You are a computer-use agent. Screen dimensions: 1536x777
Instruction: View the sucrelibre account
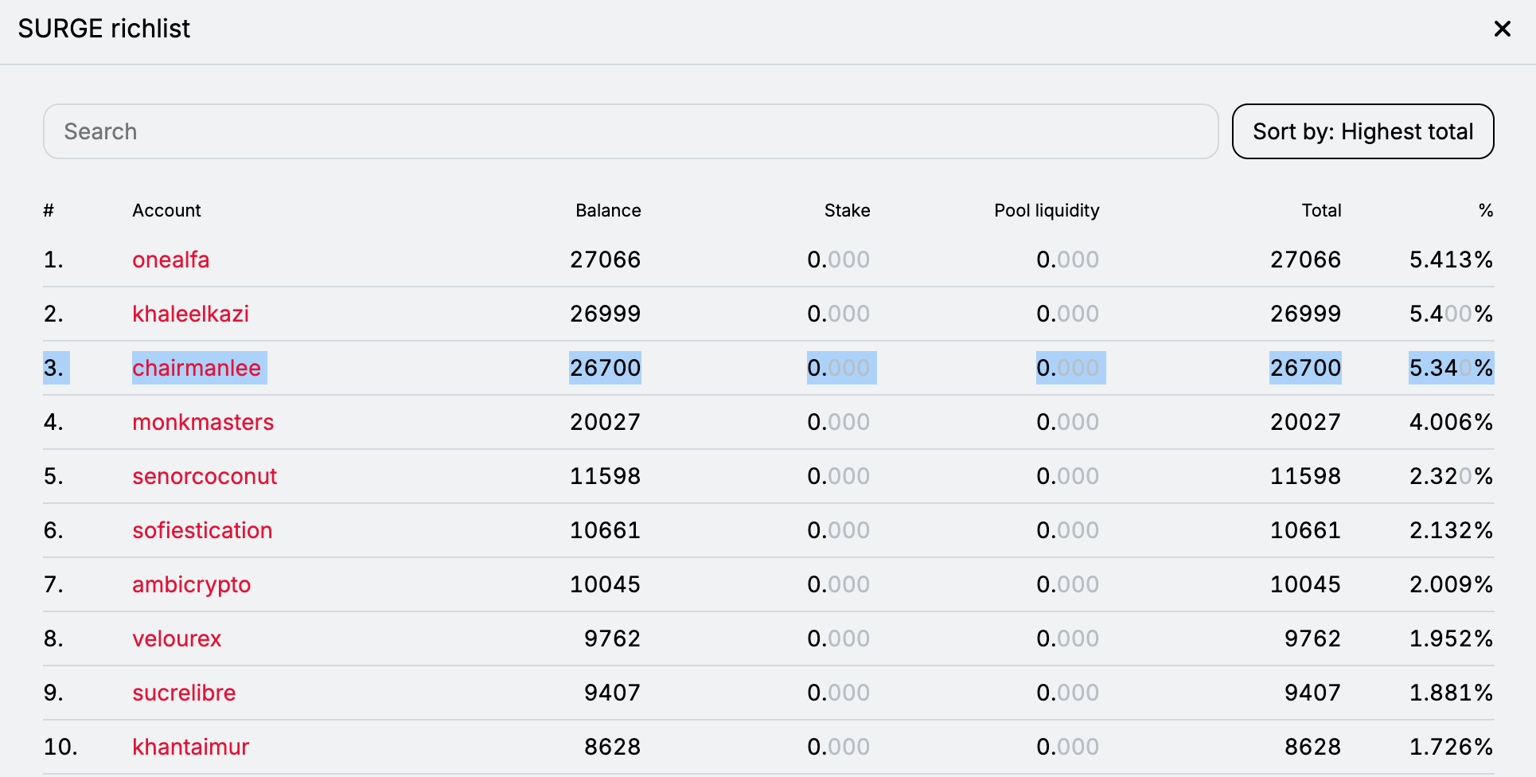pos(184,693)
